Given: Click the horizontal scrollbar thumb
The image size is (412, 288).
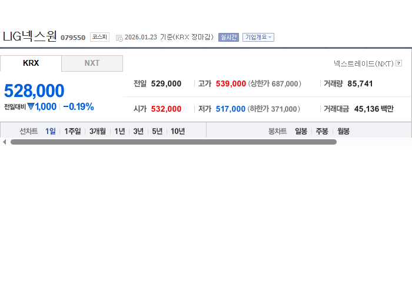Looking at the screenshot, I should (x=174, y=142).
